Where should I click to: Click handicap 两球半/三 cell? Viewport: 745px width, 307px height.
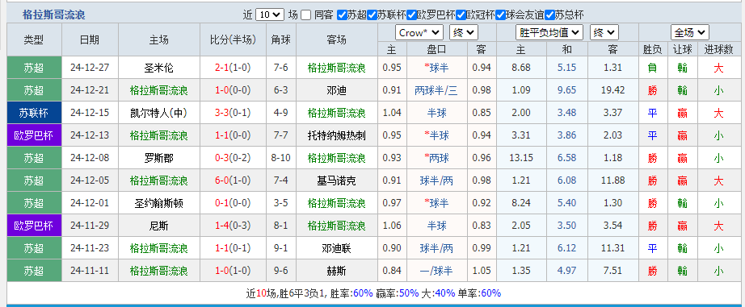pyautogui.click(x=436, y=90)
